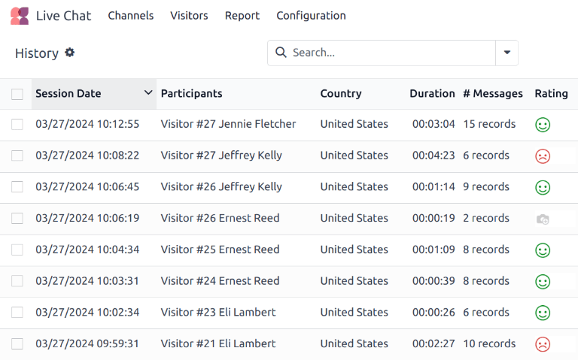Click happy rating face for Visitor #23 session
578x360 pixels.
542,313
